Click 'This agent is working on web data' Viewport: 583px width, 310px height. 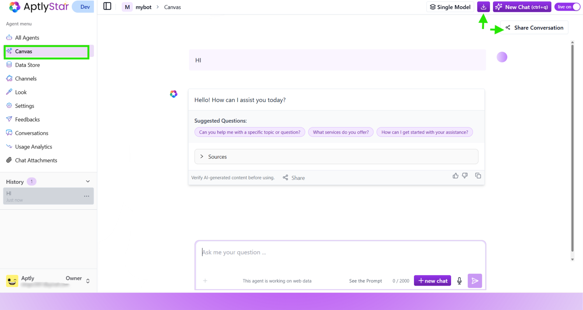point(277,281)
